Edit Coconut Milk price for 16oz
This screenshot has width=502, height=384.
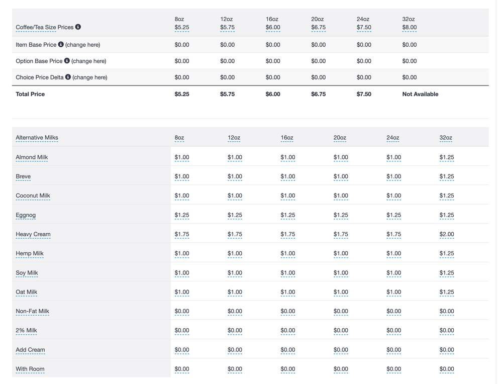tap(287, 196)
